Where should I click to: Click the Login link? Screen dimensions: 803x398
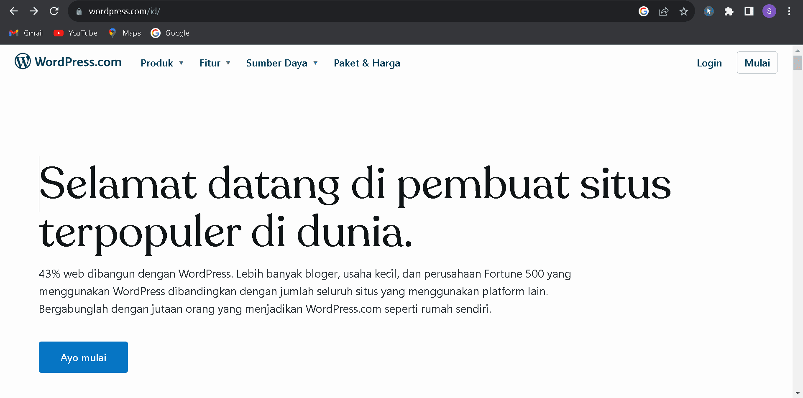coord(709,63)
